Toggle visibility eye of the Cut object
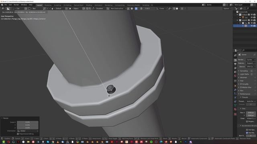257x144 pixels. [x=252, y=18]
